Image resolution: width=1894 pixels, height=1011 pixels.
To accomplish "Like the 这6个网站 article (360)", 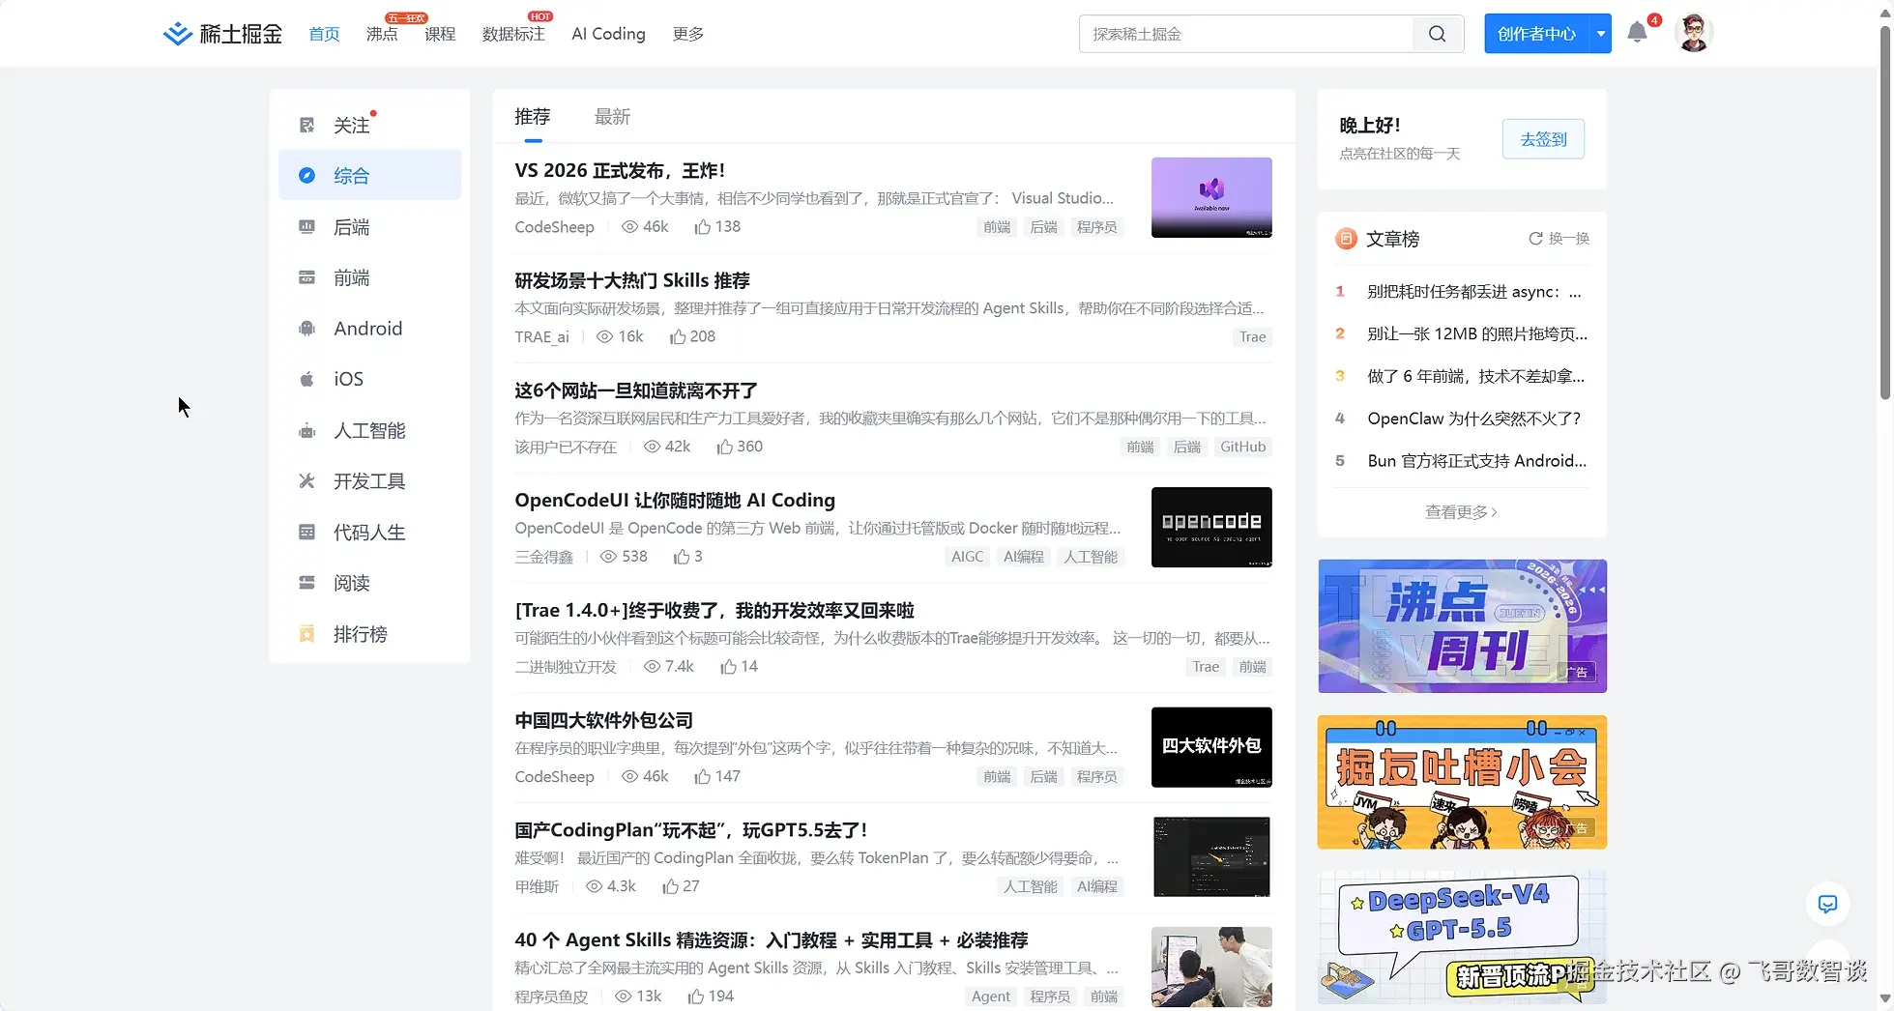I will click(x=724, y=447).
